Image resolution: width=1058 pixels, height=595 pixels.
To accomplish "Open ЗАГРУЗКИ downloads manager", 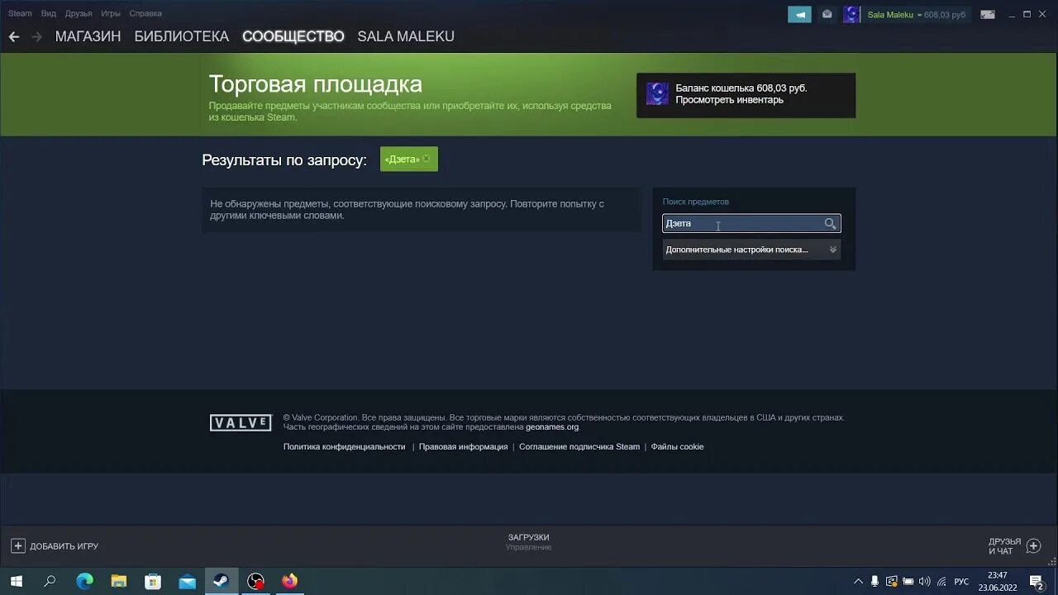I will pos(528,538).
